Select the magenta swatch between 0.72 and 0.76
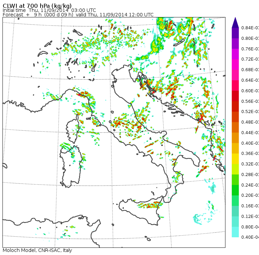Viewport: 259px width, 255px height. [235, 54]
